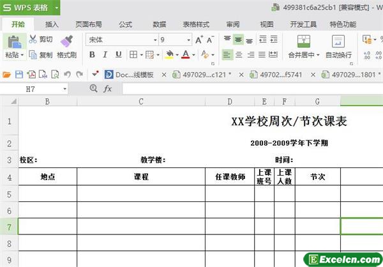Screen dimensions: 383x267
Task: Increase font size with A+ icon
Action: click(x=199, y=40)
